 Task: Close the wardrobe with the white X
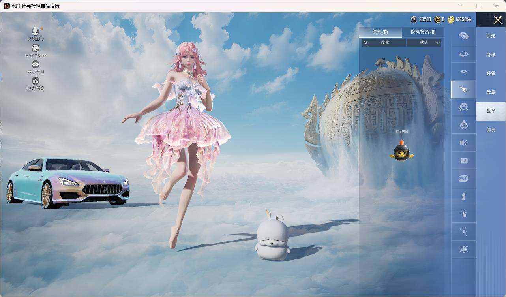pos(498,20)
